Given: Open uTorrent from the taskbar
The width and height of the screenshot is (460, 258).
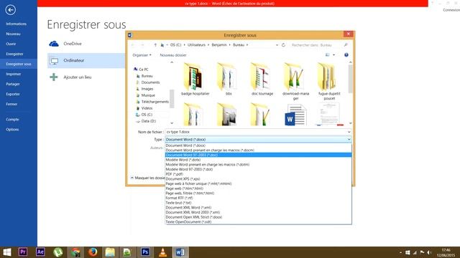Looking at the screenshot, I should pos(57,252).
